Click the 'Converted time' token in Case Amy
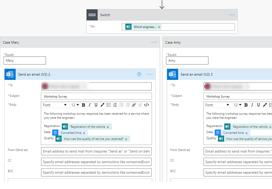The height and width of the screenshot is (189, 272). pyautogui.click(x=233, y=133)
